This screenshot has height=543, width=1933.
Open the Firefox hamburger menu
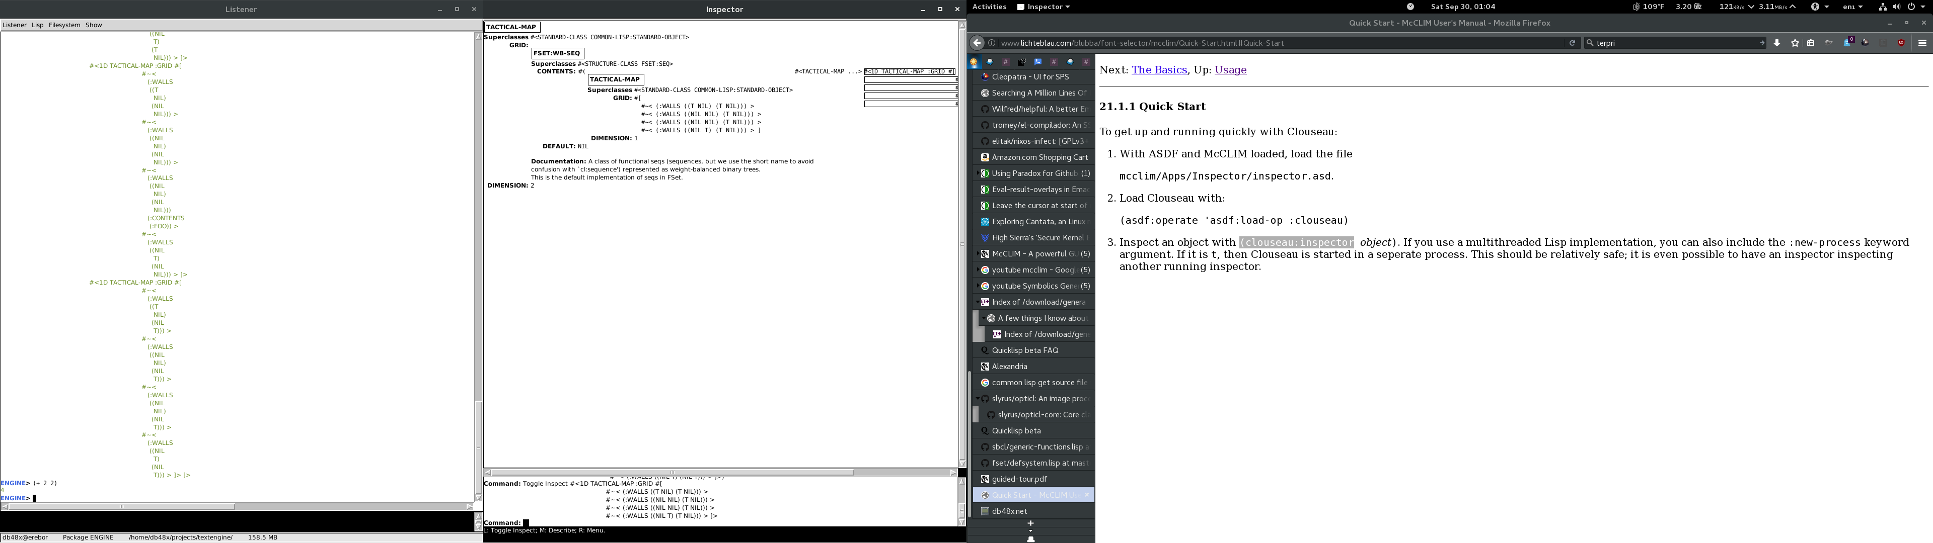(1922, 43)
